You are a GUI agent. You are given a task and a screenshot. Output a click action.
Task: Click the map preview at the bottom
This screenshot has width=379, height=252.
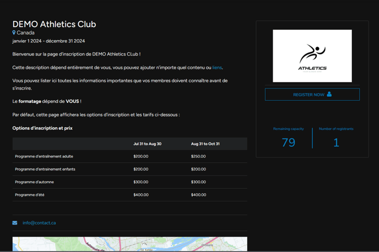(129, 244)
